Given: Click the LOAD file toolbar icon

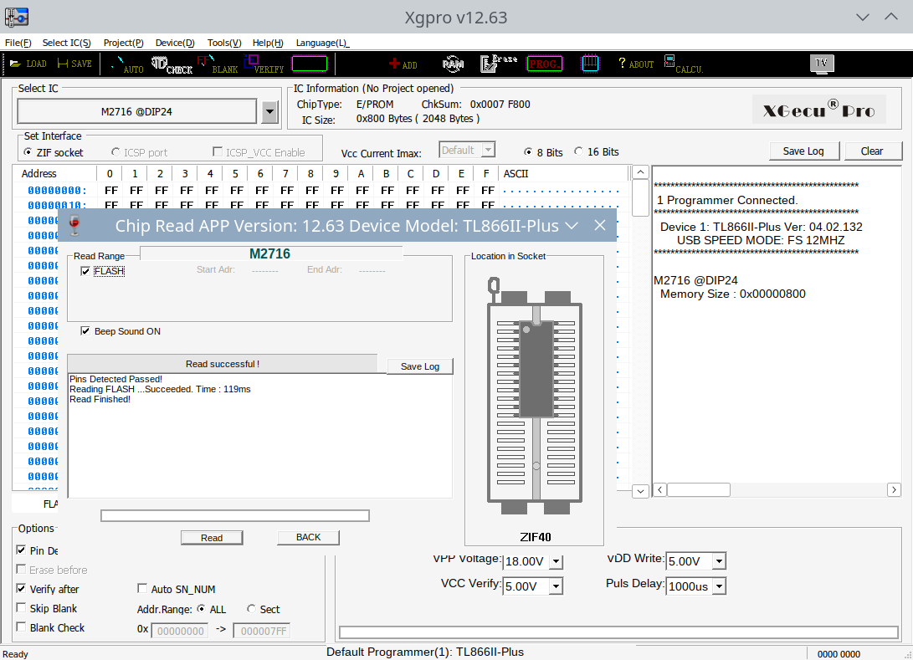Looking at the screenshot, I should pyautogui.click(x=28, y=64).
